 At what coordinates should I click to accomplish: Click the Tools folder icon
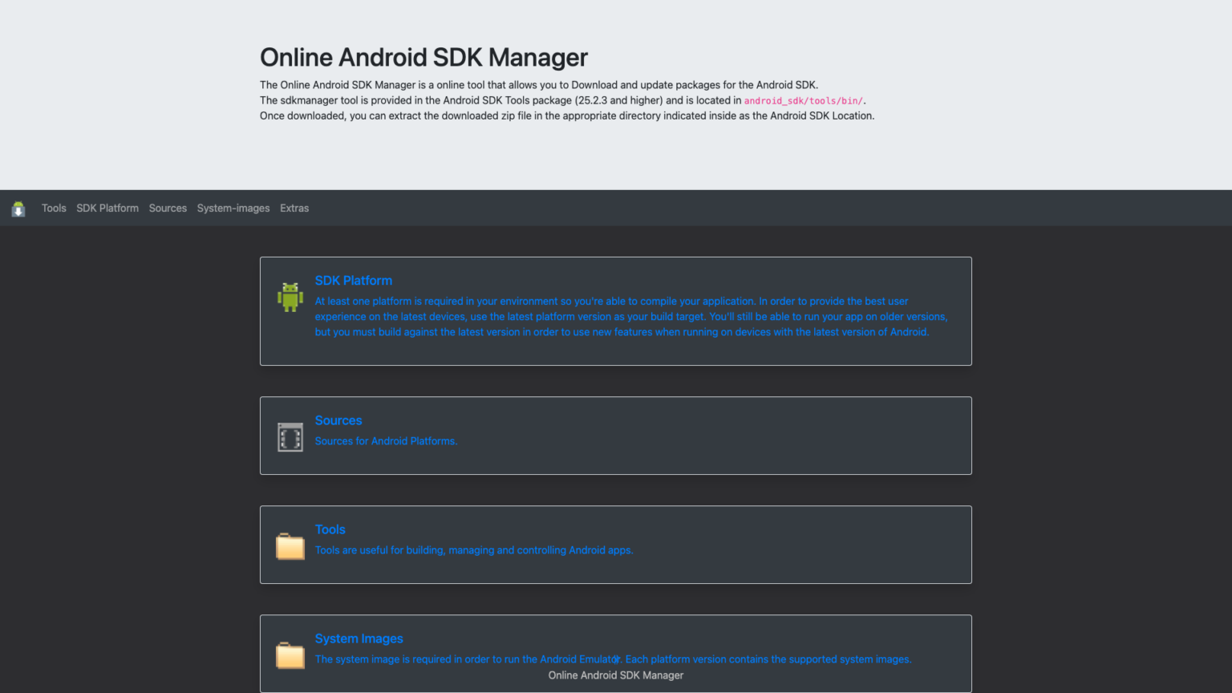point(290,546)
